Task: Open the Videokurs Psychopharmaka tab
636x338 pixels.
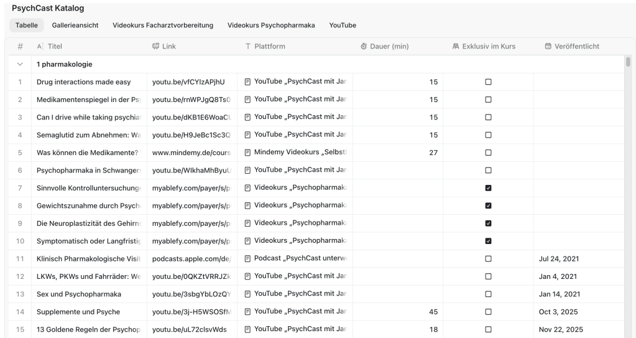Action: 271,26
